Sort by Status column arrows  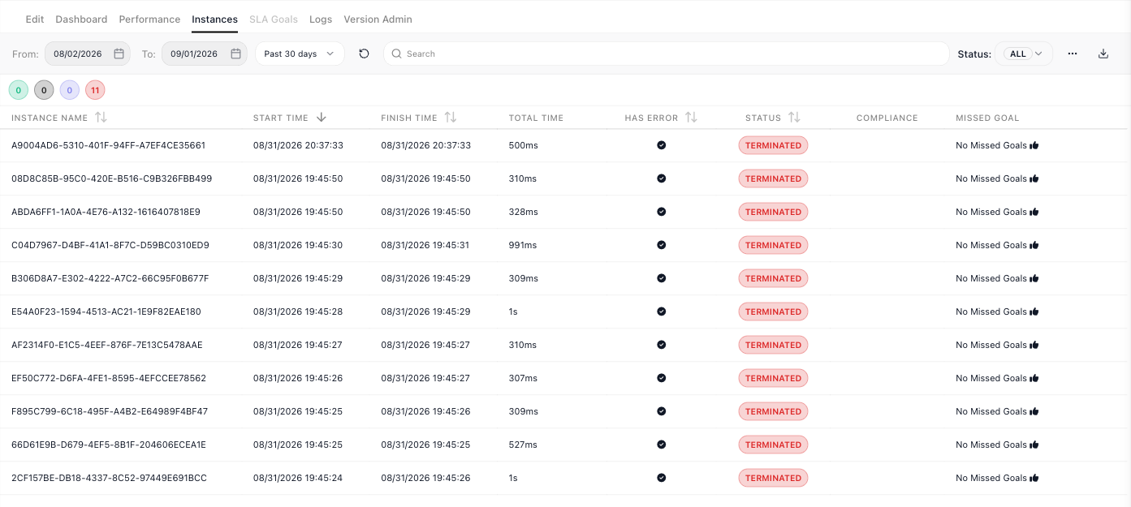pos(794,118)
